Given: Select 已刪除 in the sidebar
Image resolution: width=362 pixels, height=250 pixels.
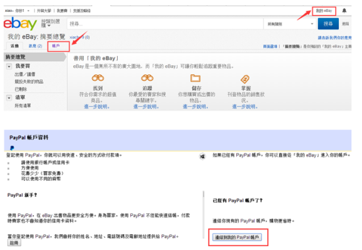Looking at the screenshot, I should 21,89.
